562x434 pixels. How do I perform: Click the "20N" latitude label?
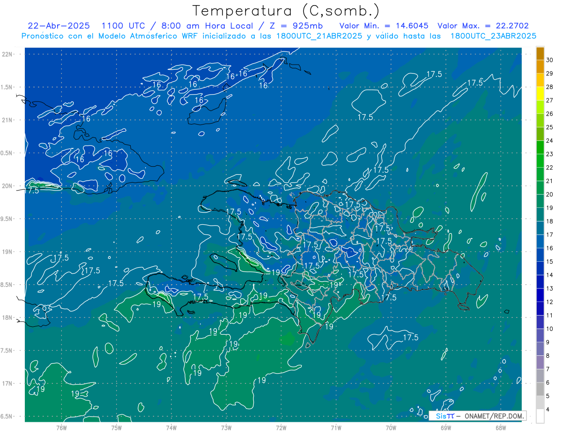[7, 186]
